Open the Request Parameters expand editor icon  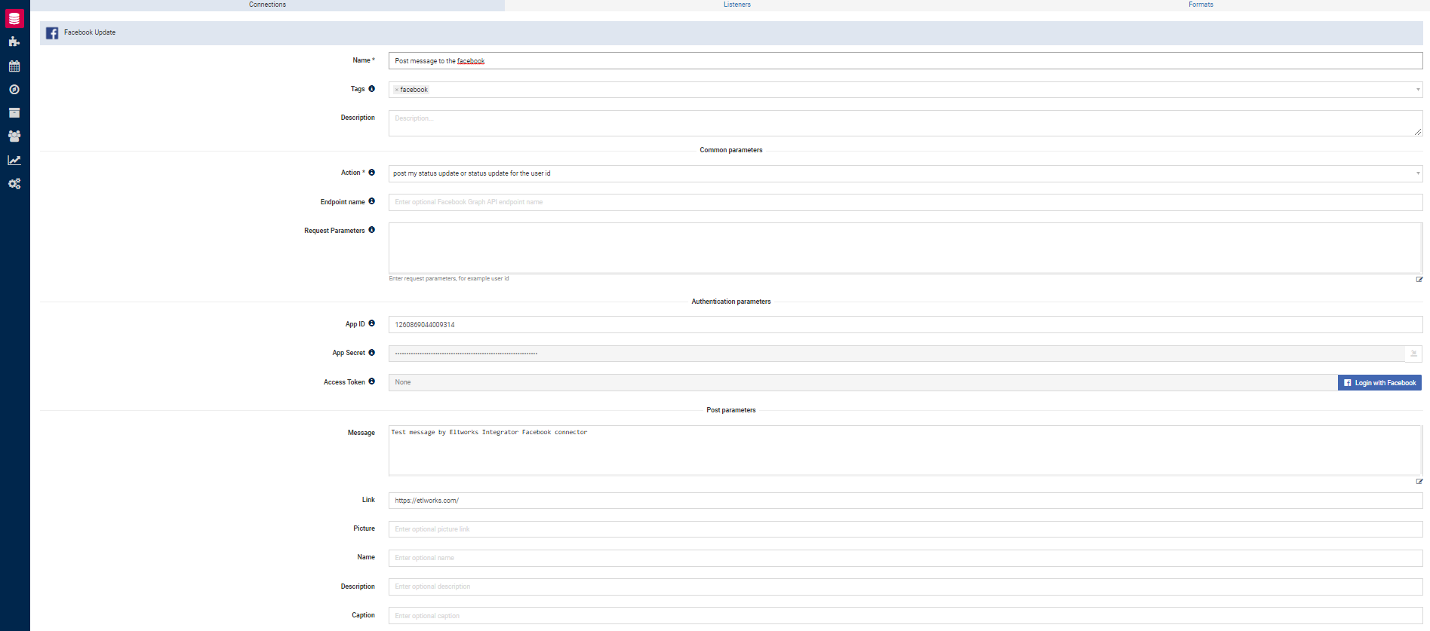[1419, 280]
